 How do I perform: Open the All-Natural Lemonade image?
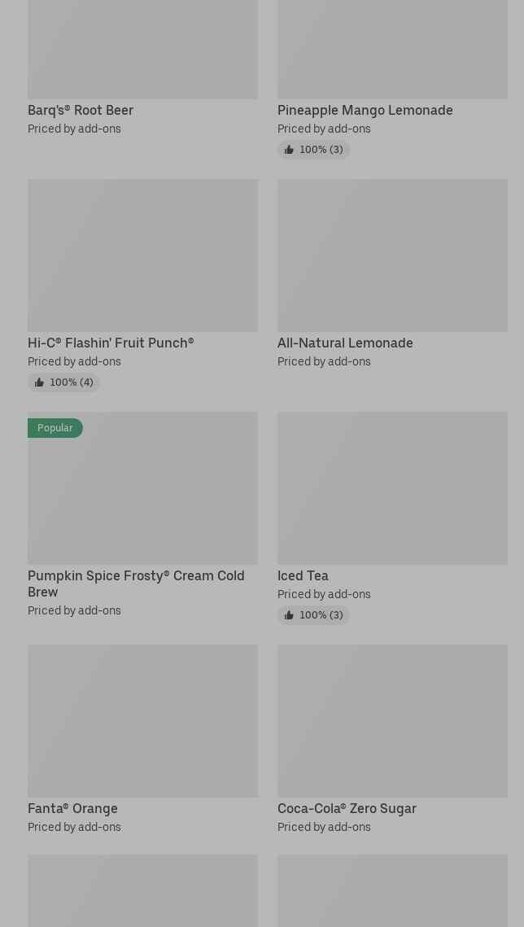tap(392, 256)
